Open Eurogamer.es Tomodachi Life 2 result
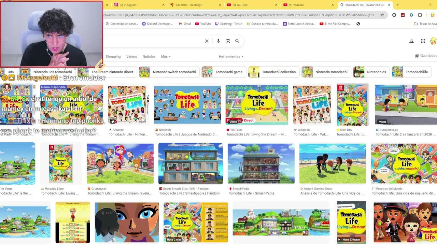 (406, 104)
